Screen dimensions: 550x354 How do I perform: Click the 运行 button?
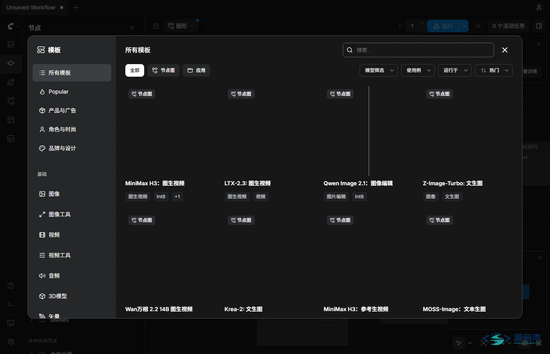tap(444, 26)
